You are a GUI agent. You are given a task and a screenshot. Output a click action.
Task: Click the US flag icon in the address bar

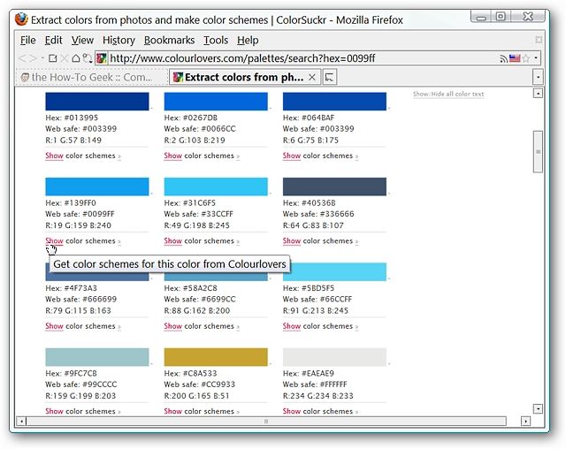515,58
